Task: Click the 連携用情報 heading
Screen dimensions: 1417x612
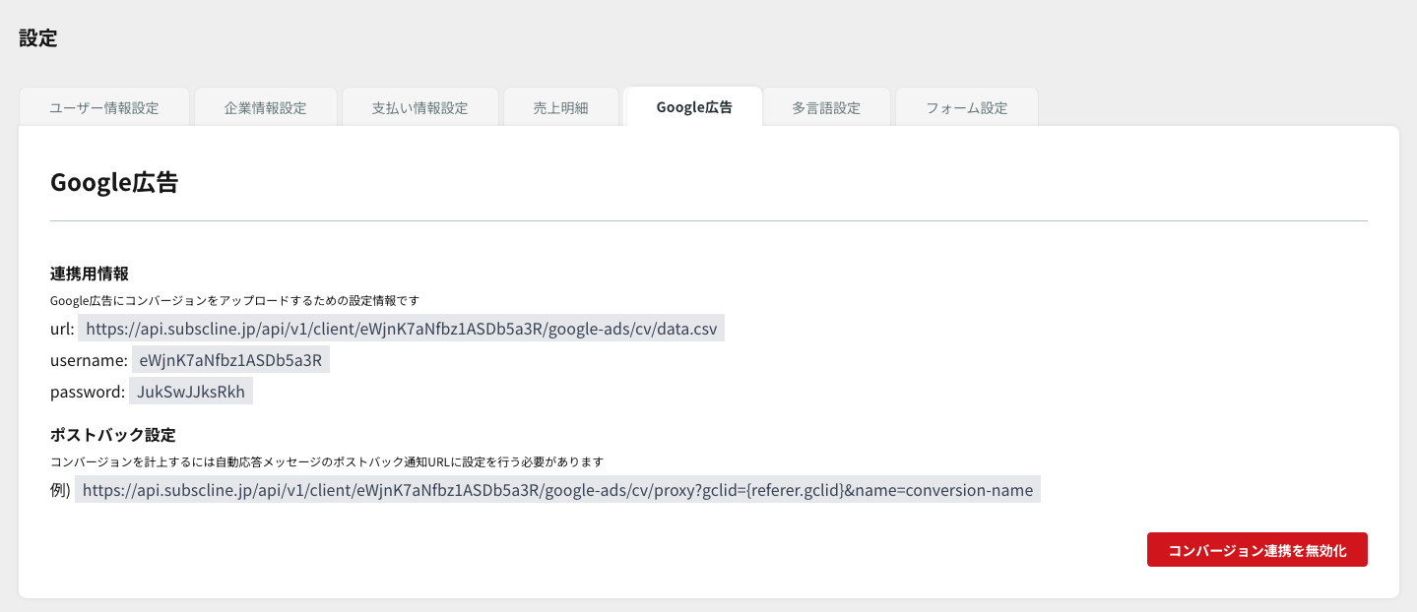Action: point(90,273)
